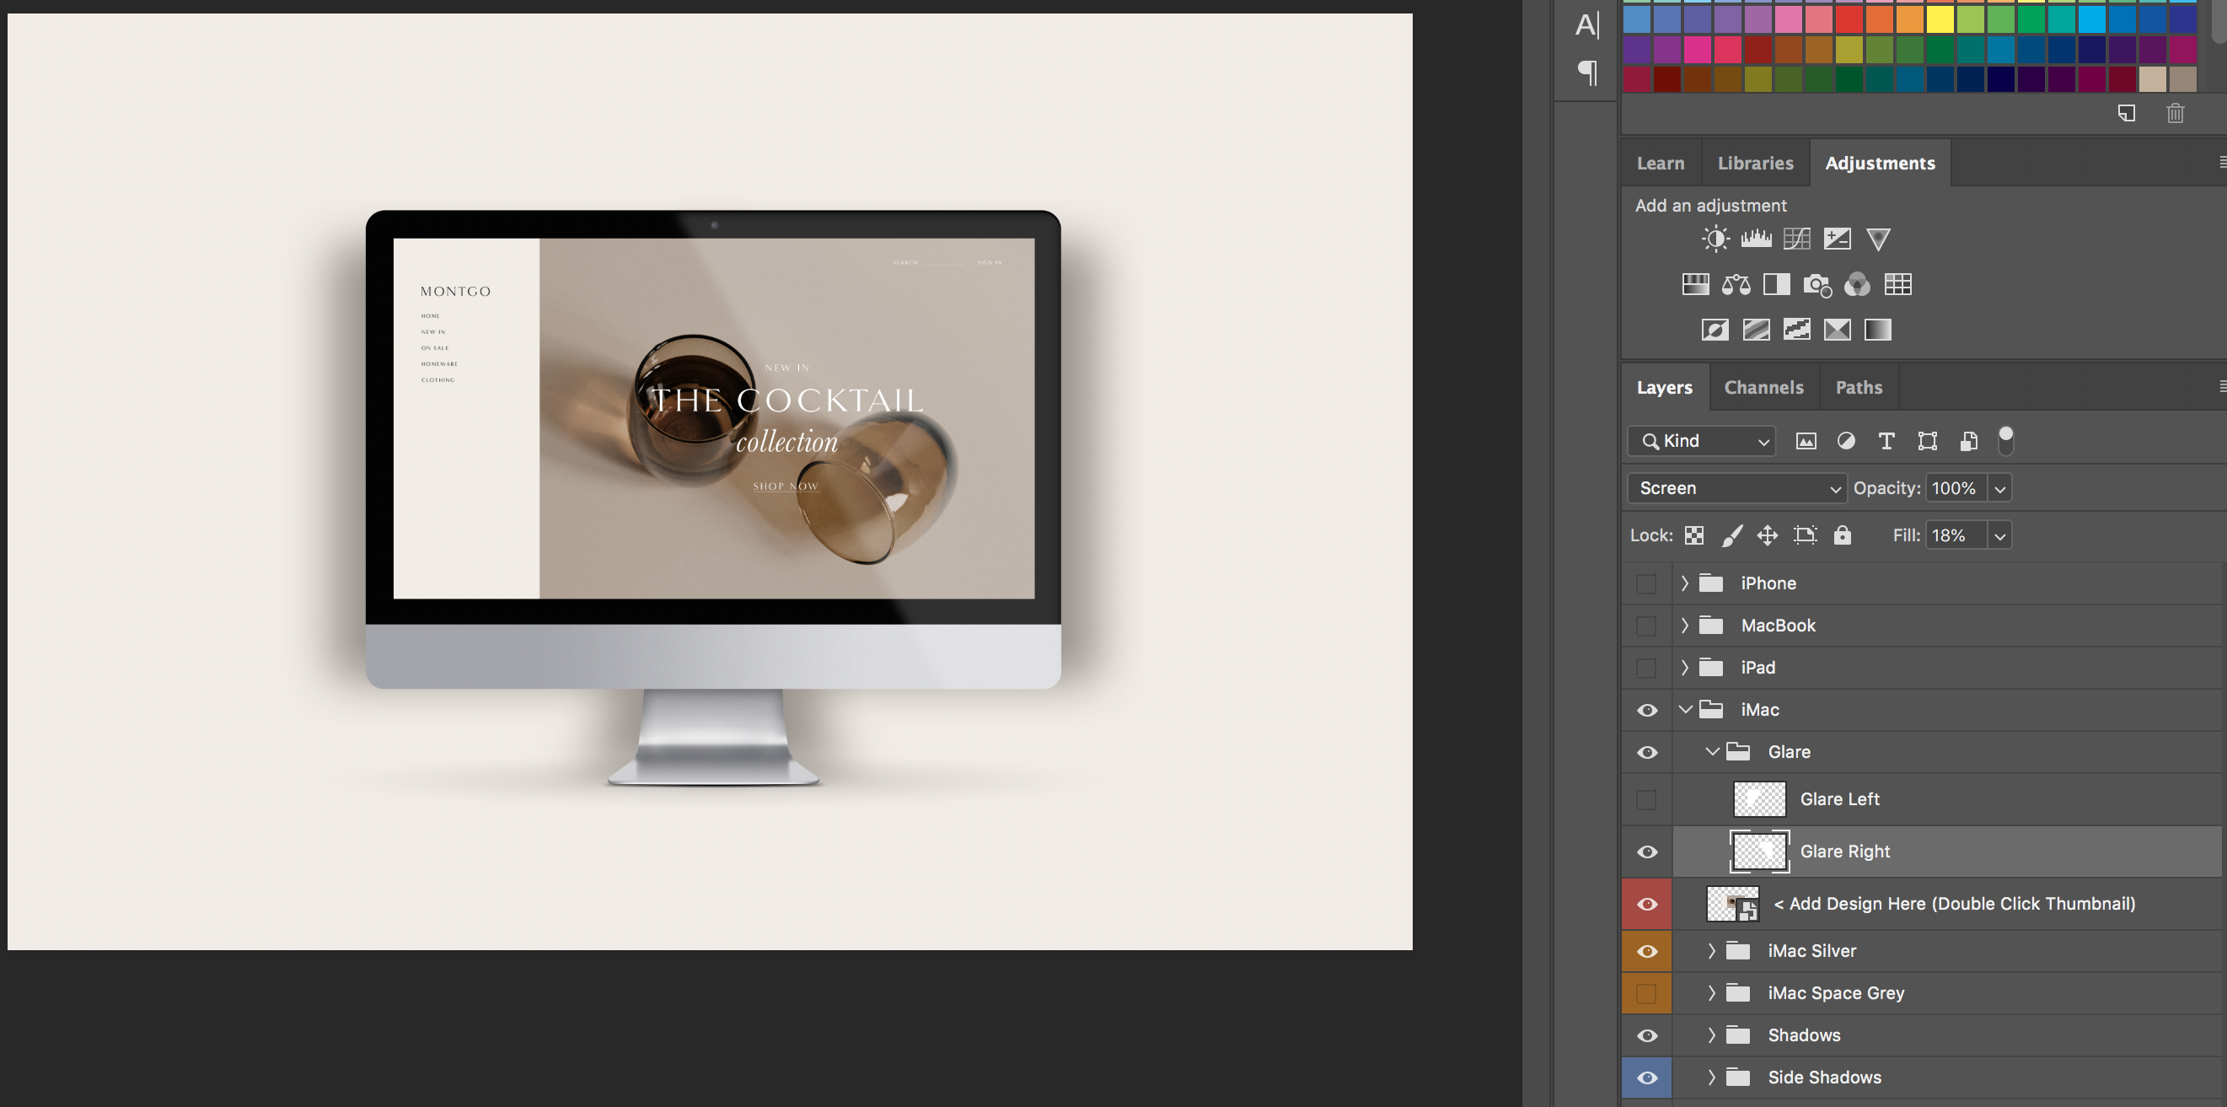The width and height of the screenshot is (2227, 1107).
Task: Add a Curves adjustment
Action: (1796, 239)
